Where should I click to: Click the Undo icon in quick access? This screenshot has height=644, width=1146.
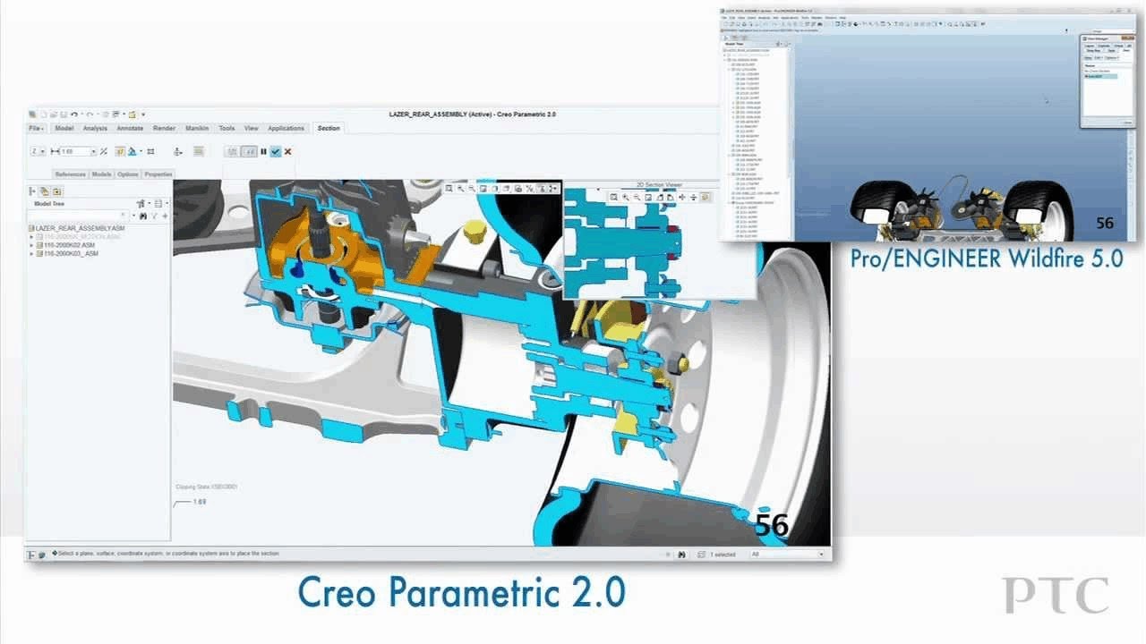tap(74, 114)
